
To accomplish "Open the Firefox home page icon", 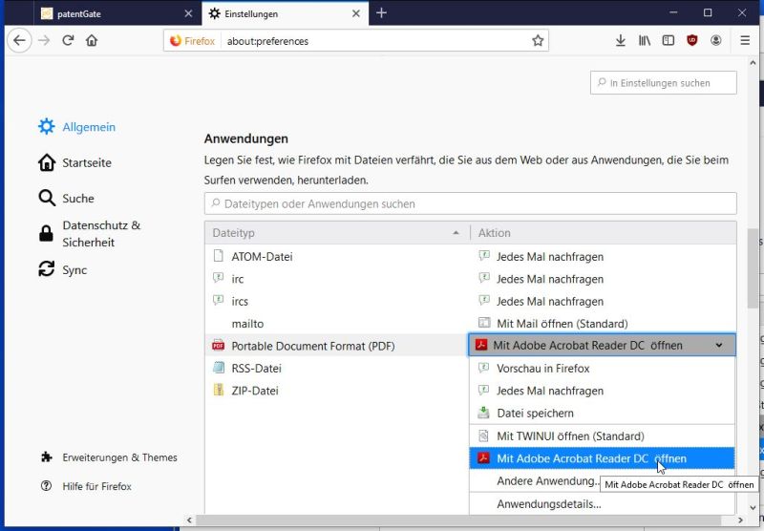I will pyautogui.click(x=92, y=40).
